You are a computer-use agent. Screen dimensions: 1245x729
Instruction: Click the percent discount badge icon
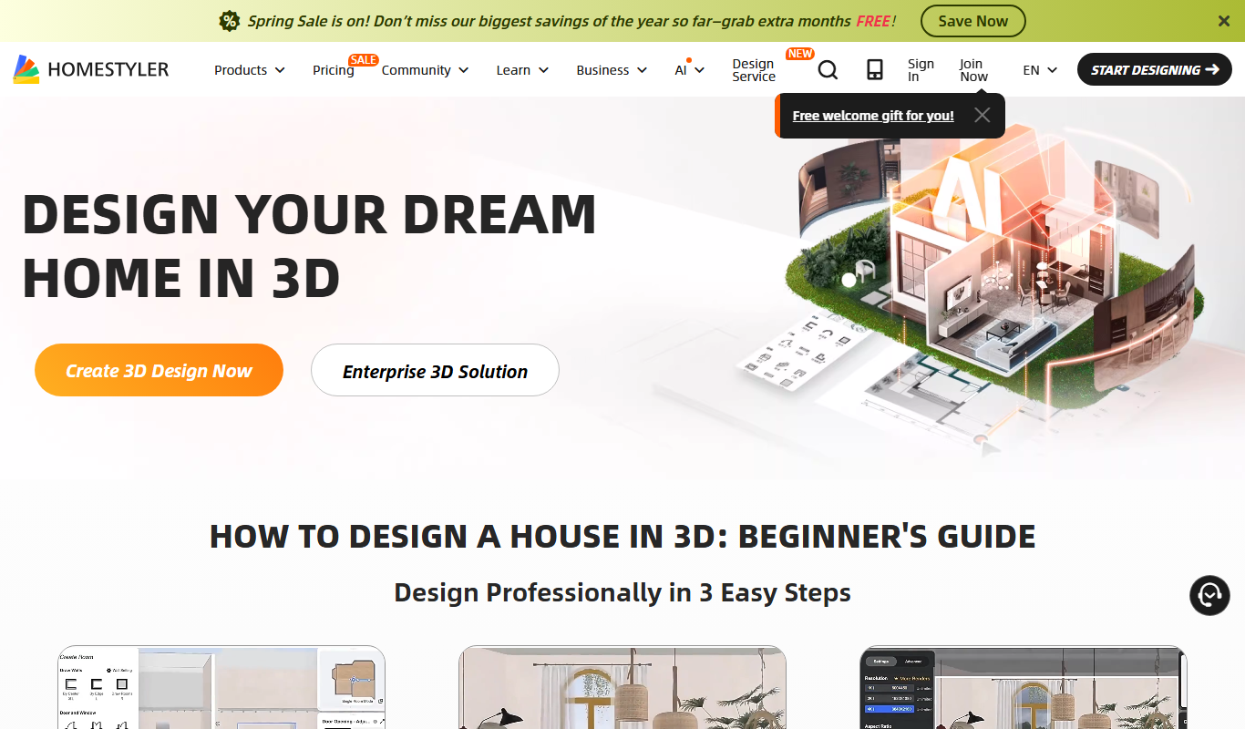(x=230, y=21)
